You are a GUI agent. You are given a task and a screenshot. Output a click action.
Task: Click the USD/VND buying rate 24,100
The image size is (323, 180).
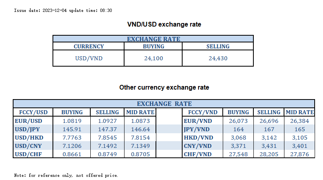[153, 58]
